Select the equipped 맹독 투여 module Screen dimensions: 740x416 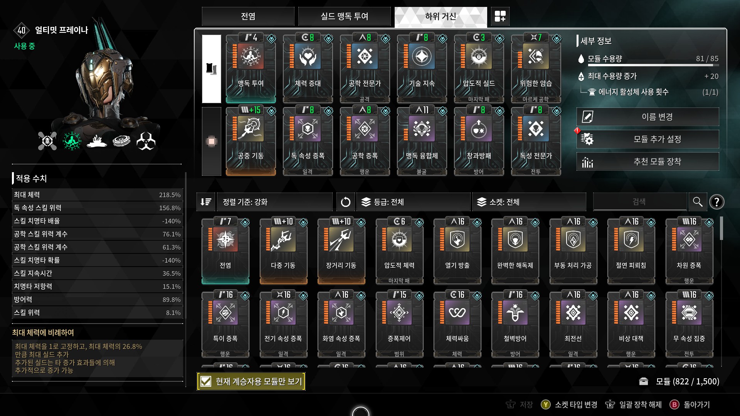point(251,69)
